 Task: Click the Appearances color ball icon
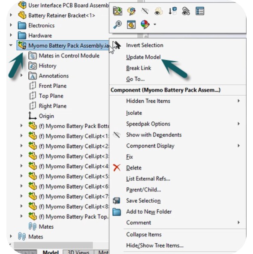(x=145, y=24)
